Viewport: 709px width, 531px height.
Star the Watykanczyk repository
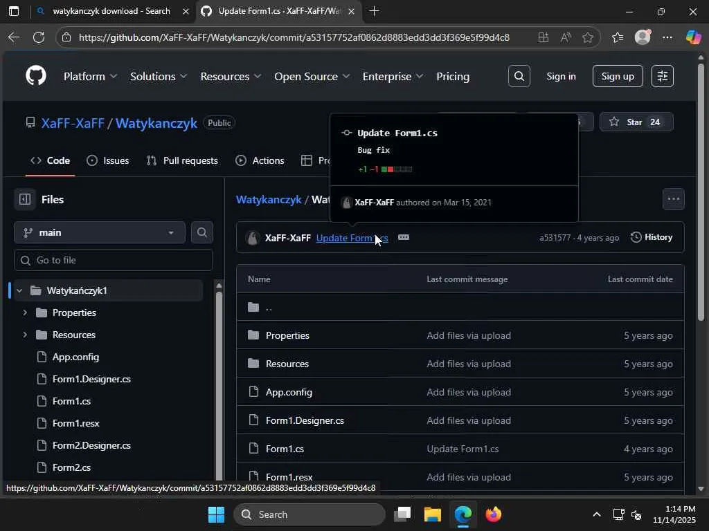click(636, 122)
